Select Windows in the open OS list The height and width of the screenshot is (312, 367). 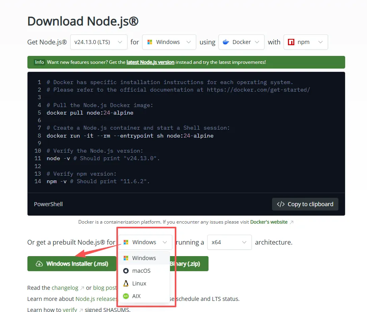point(144,258)
